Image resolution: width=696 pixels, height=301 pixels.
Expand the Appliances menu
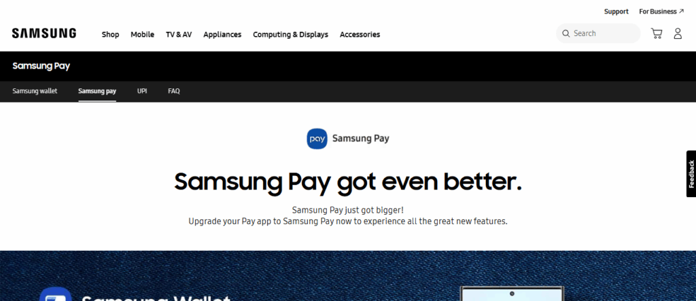[222, 34]
